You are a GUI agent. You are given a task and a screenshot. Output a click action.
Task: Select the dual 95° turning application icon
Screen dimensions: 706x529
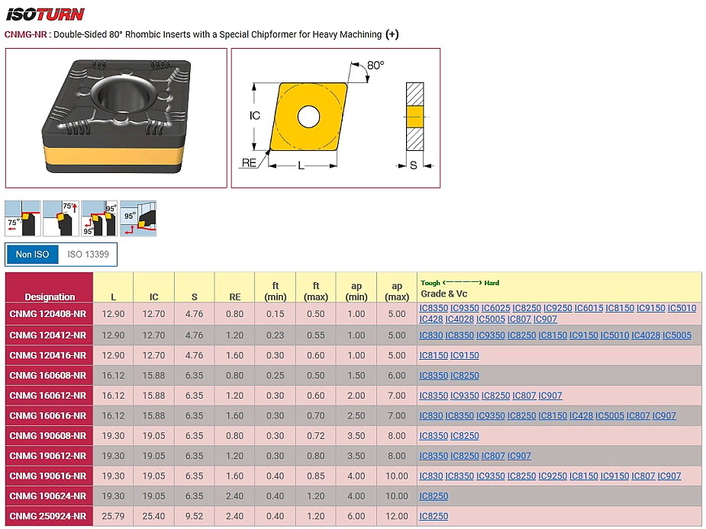click(99, 219)
